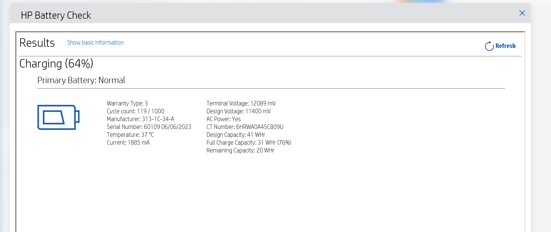Click the Design Voltage entry
The image size is (551, 232).
pos(238,111)
